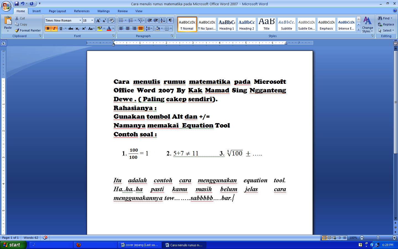
Task: Click the proofing errors status icon
Action: pos(45,238)
